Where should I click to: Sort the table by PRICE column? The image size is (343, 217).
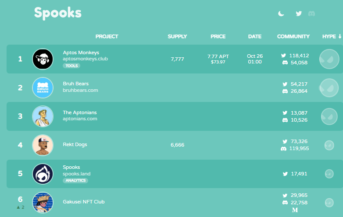(x=218, y=36)
